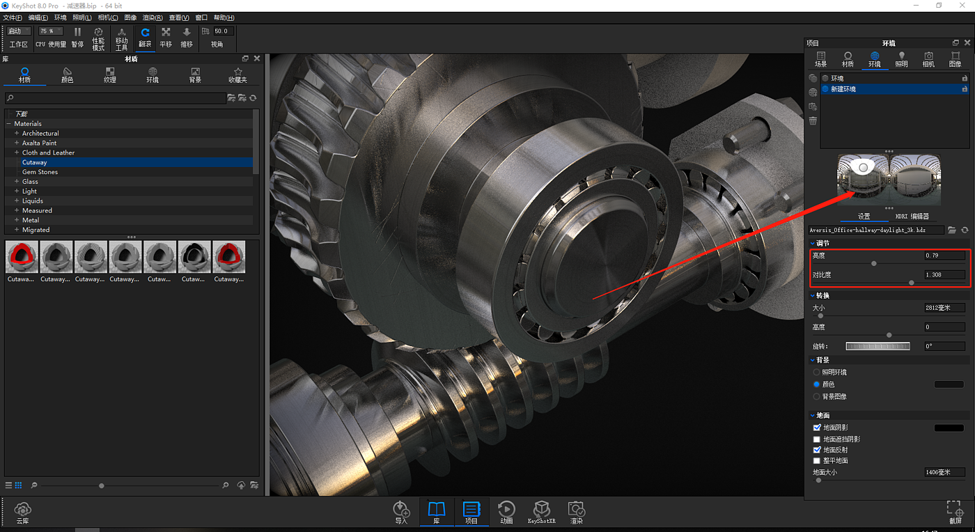Collapse the 调节 adjustments section
The width and height of the screenshot is (975, 532).
click(x=813, y=243)
